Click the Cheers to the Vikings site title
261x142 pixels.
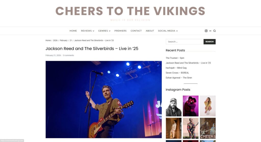[130, 11]
